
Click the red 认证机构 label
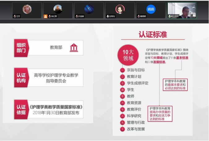21,78
